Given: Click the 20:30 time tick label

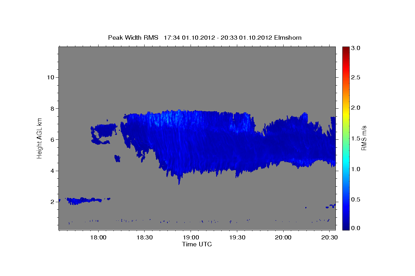Looking at the screenshot, I should (330, 238).
